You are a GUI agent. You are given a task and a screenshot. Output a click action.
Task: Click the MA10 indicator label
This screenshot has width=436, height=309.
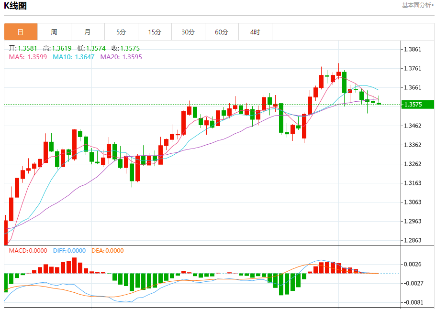[74, 57]
